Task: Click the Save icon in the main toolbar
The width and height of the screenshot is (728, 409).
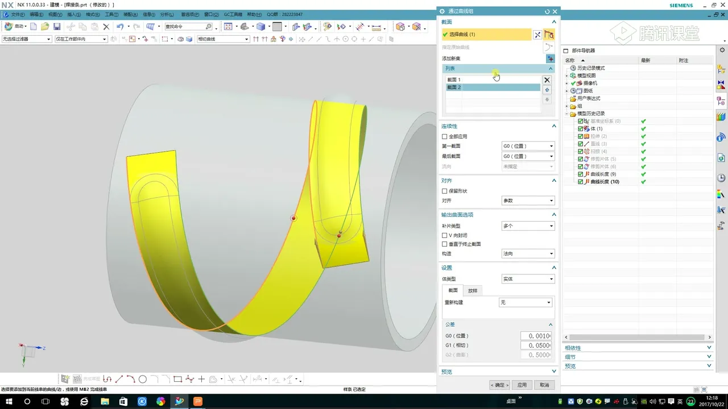Action: coord(57,27)
